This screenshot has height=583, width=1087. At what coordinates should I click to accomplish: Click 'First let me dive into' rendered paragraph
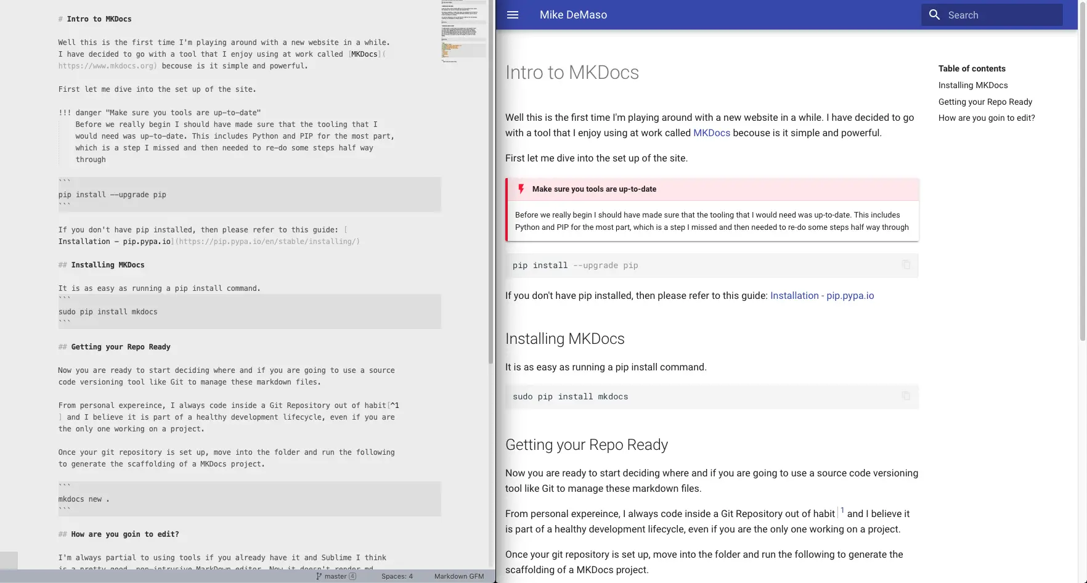click(x=596, y=158)
